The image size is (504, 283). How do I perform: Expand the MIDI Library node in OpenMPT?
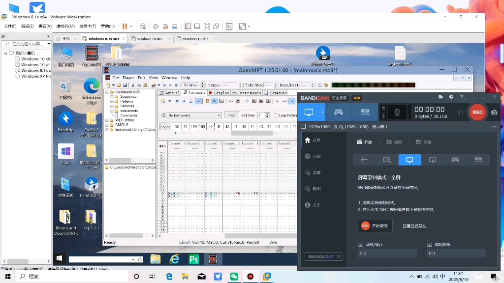[x=107, y=120]
